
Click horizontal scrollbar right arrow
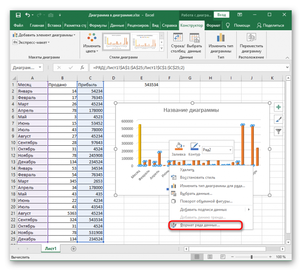pos(282,249)
